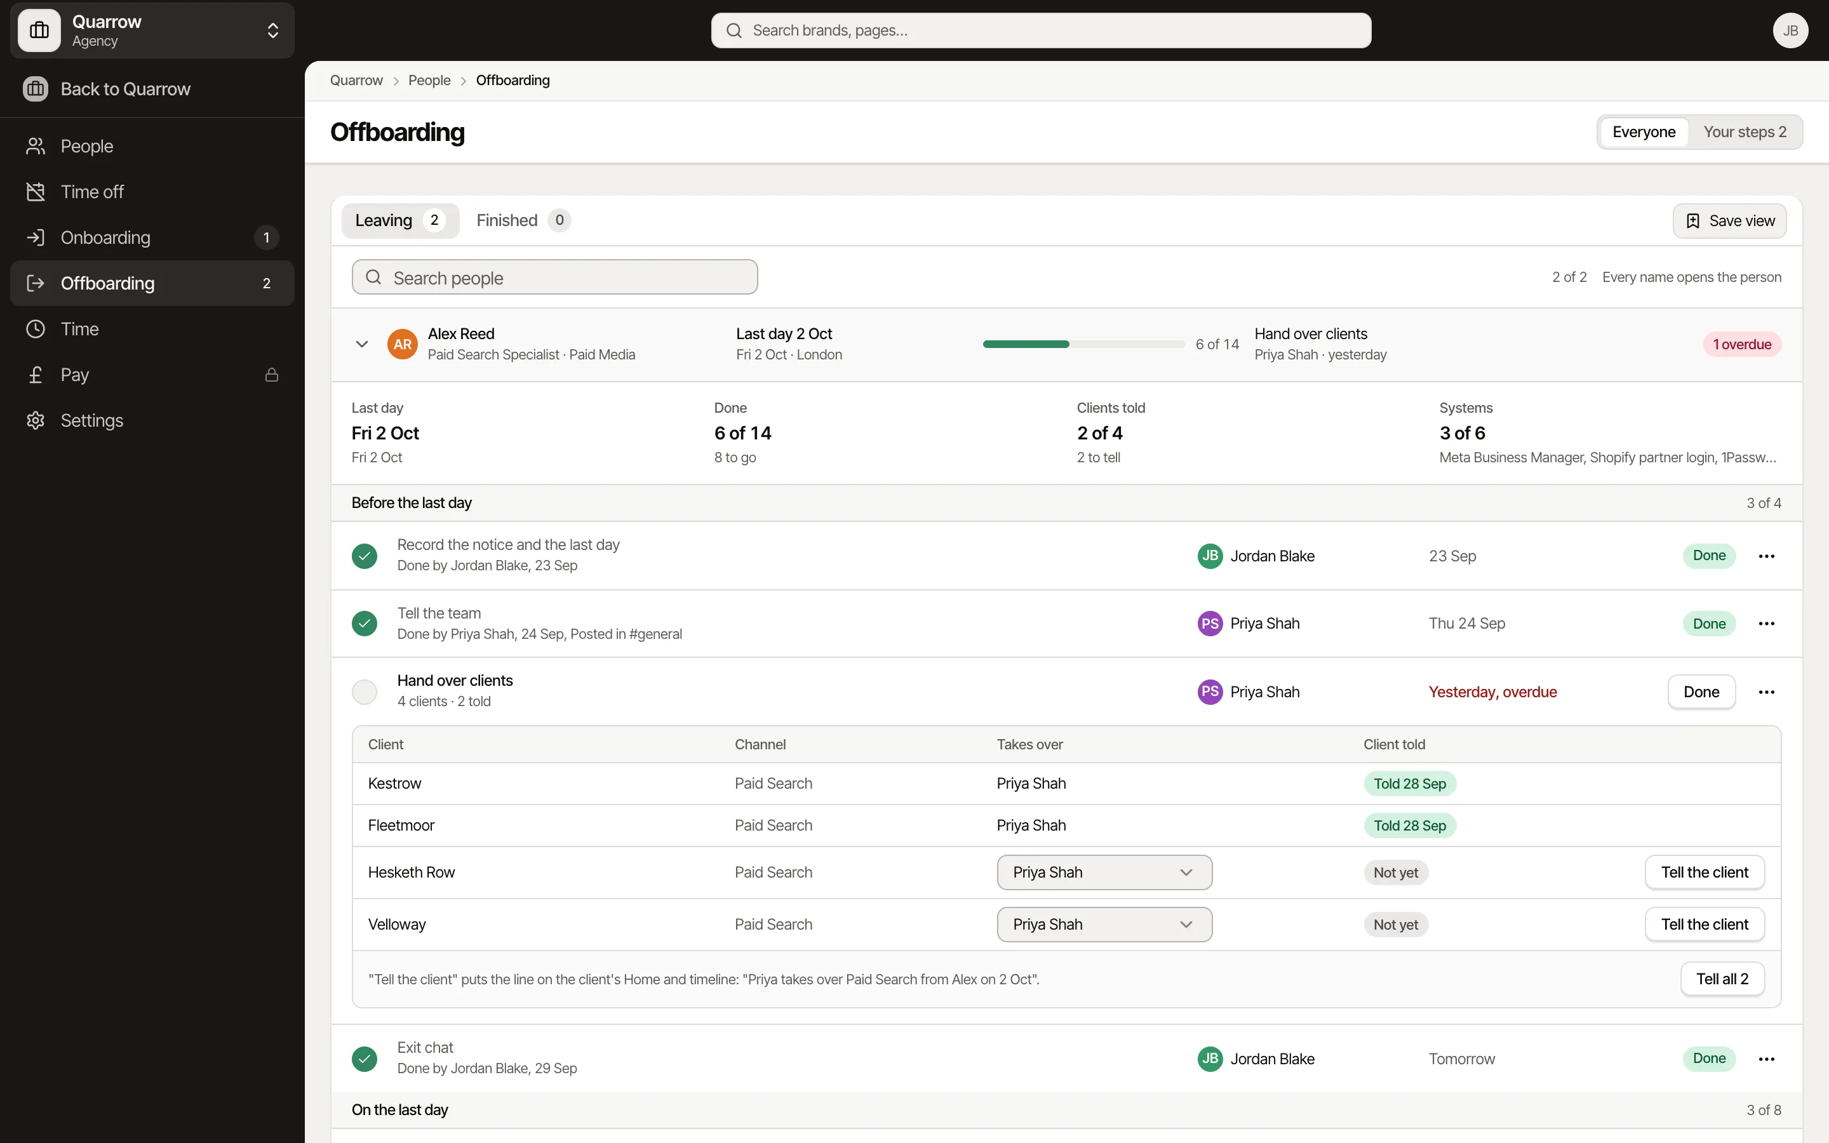
Task: Uncheck the Record the notice task checkmark
Action: coord(365,556)
